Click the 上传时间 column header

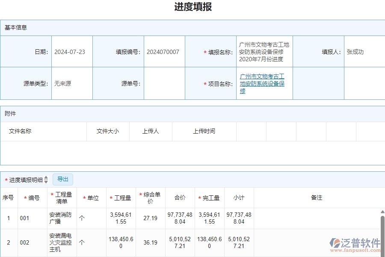(x=204, y=131)
